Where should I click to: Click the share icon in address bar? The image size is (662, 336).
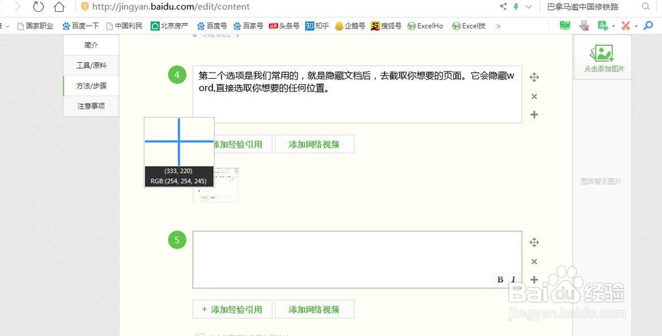tap(503, 7)
